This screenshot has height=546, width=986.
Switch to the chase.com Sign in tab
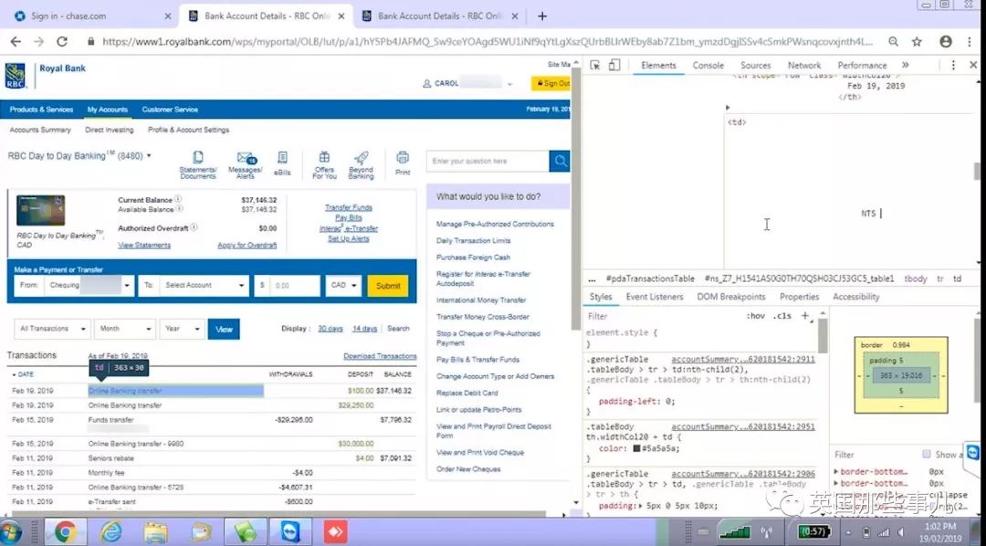91,16
